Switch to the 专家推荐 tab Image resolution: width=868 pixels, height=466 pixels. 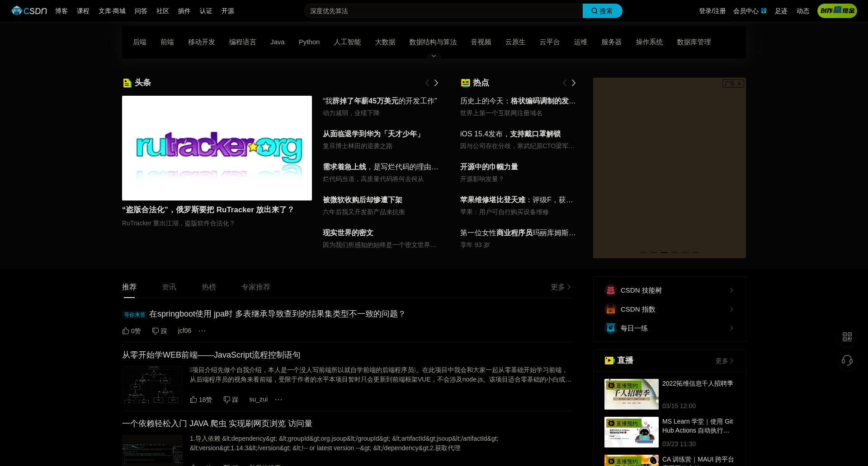(256, 287)
